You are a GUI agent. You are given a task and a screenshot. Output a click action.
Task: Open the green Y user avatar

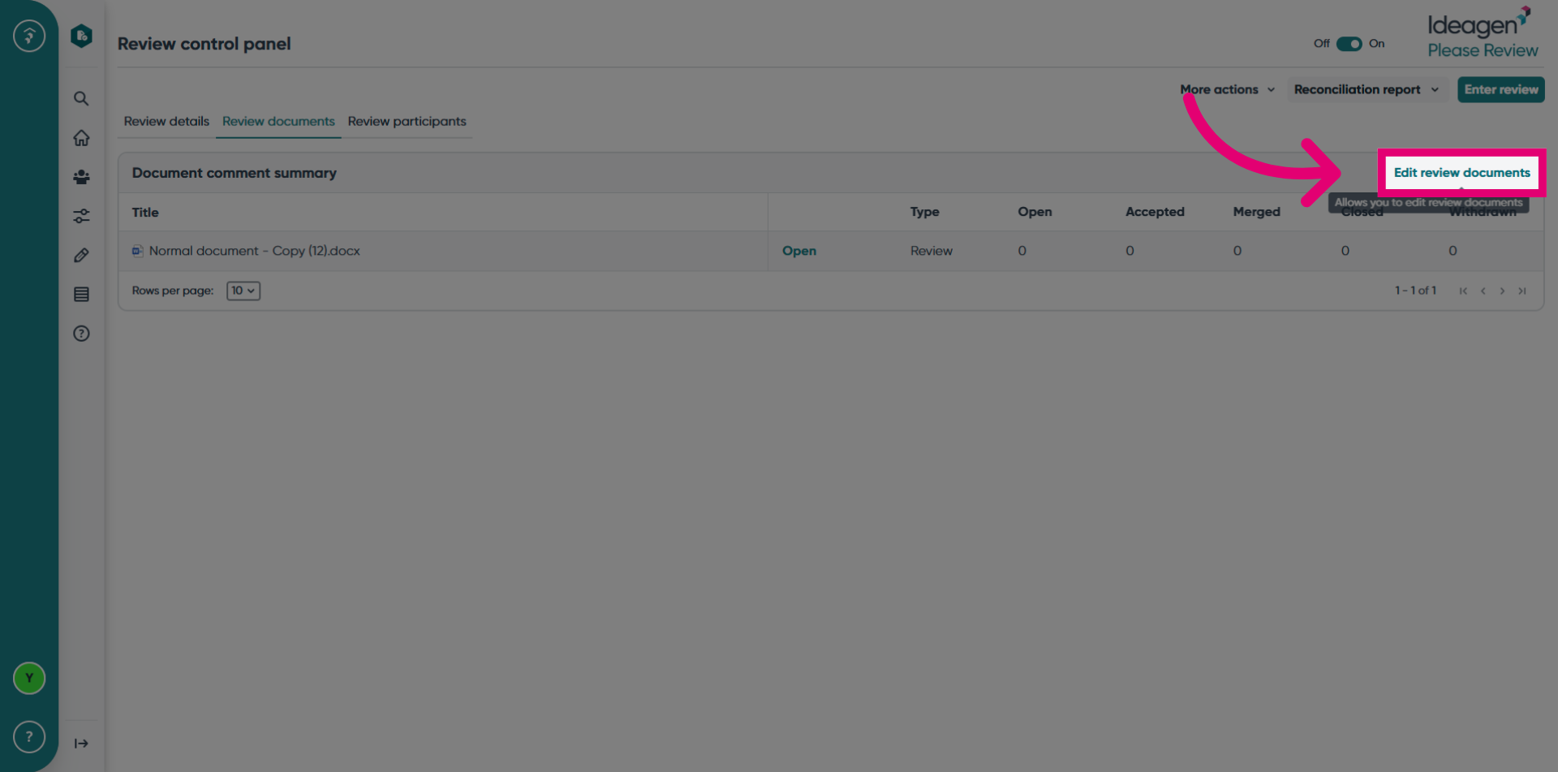click(29, 678)
